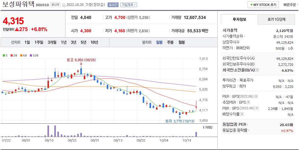Click the help icon next to PBR BPS(2022.06)
299x150 pixels.
257,108
